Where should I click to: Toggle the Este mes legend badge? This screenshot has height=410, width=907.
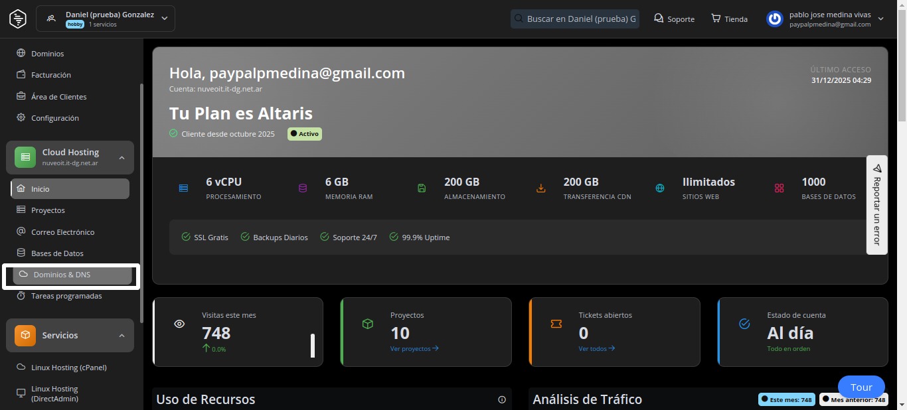pyautogui.click(x=787, y=399)
